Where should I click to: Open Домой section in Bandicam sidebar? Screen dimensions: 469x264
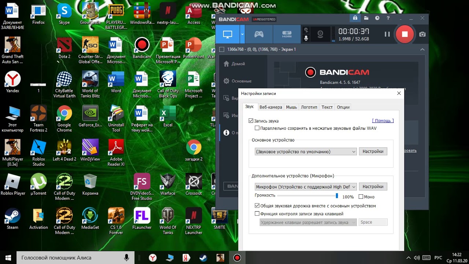[x=234, y=64]
